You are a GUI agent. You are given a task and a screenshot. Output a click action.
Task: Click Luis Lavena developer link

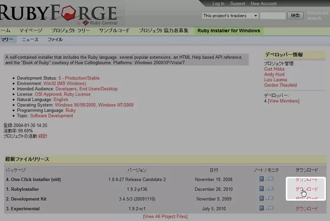click(276, 80)
